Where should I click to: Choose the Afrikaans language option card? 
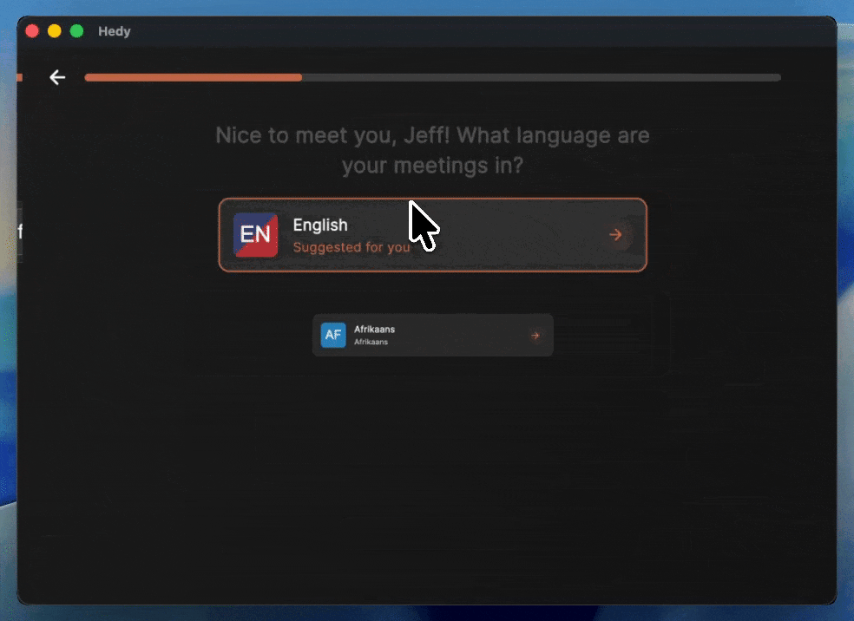pos(451,335)
